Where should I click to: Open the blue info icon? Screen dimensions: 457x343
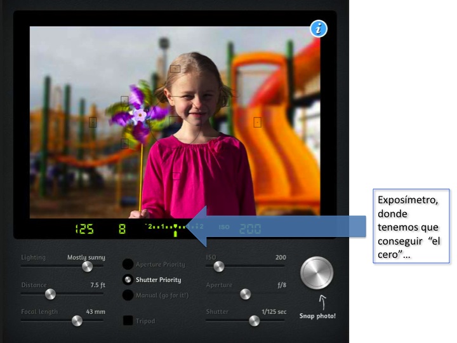pos(319,29)
